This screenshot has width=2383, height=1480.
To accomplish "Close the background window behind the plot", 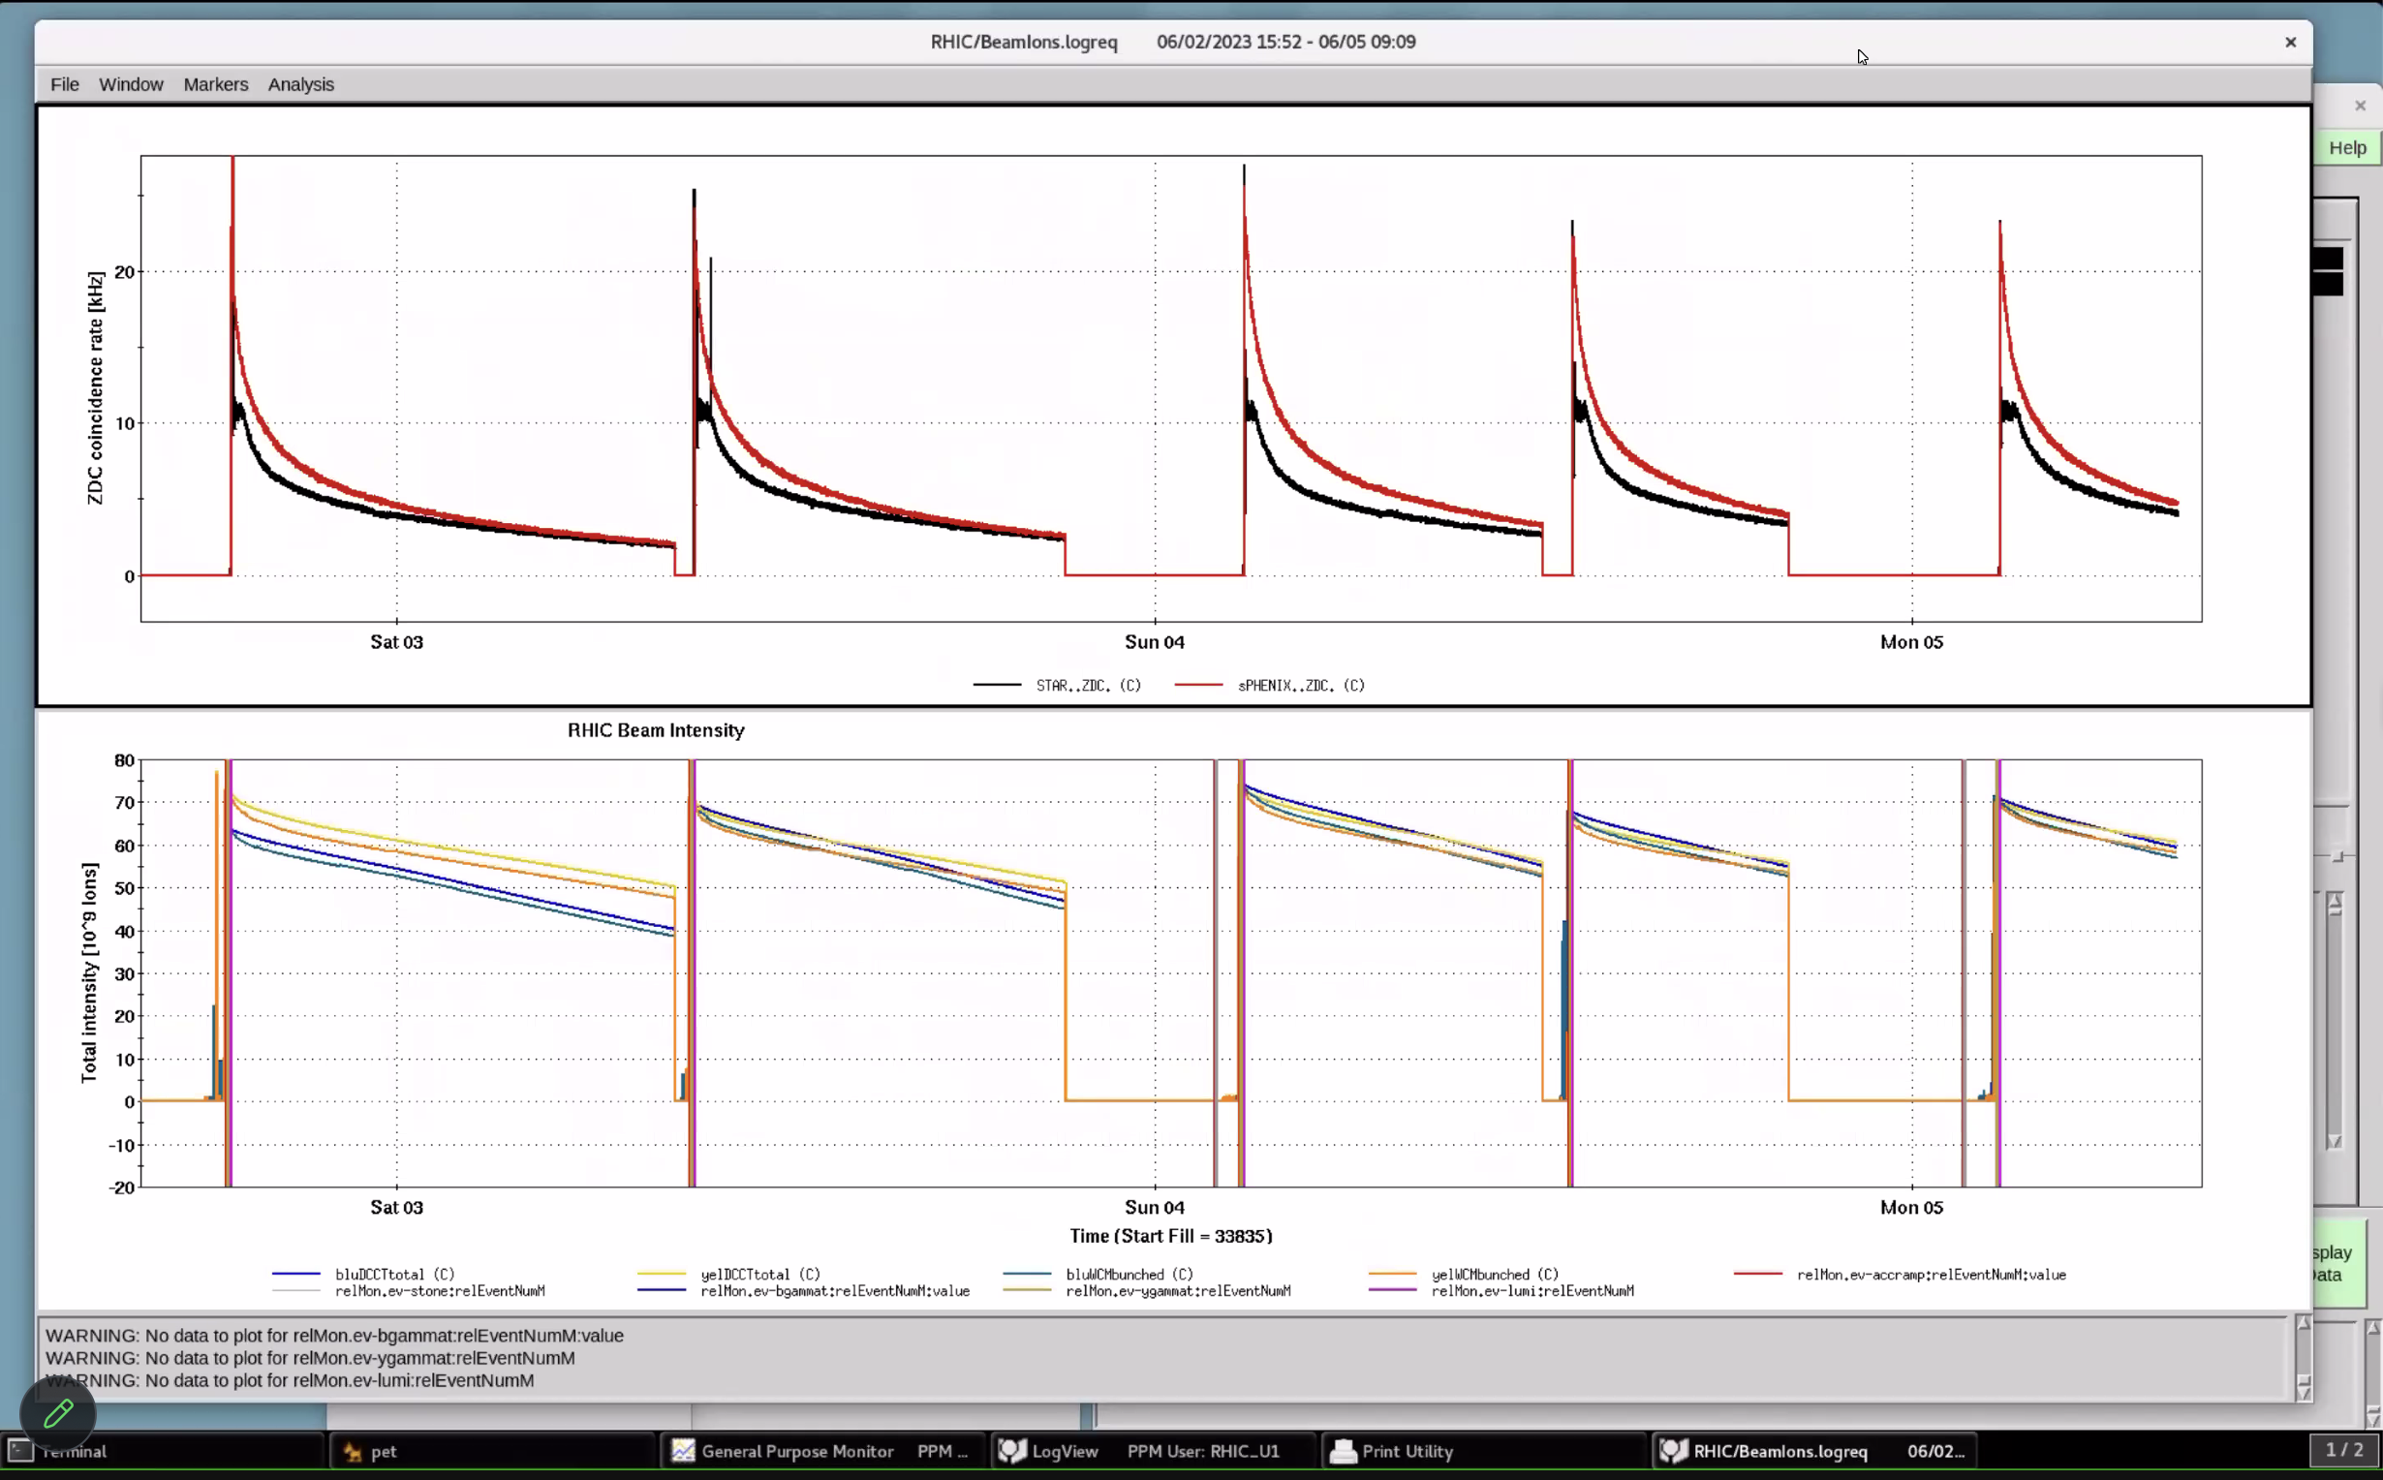I will click(x=2360, y=106).
